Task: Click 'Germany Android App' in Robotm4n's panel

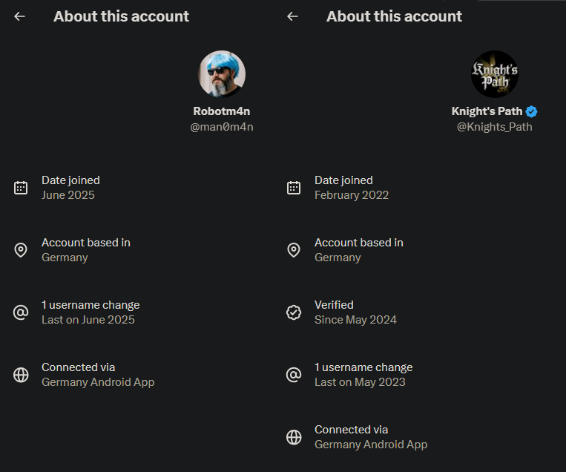Action: 98,382
